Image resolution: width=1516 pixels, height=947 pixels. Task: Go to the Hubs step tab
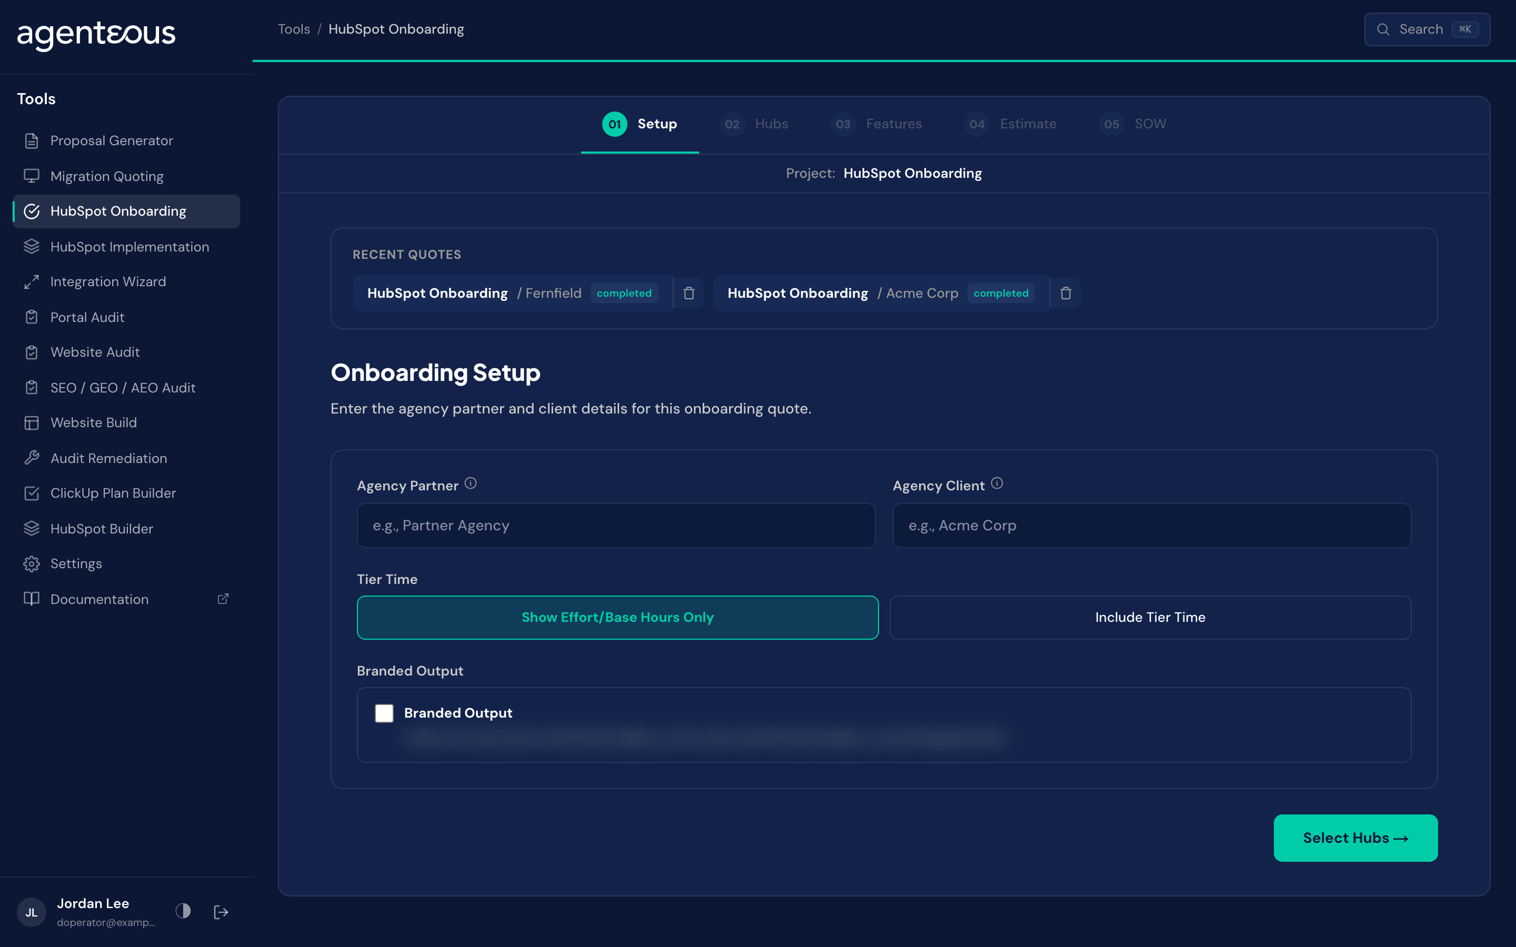pyautogui.click(x=754, y=124)
